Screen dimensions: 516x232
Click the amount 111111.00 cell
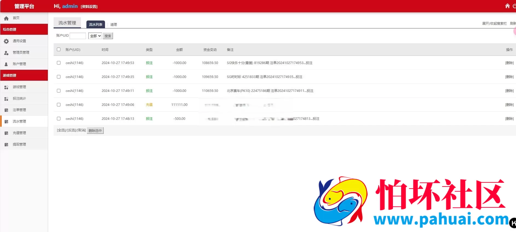point(179,105)
